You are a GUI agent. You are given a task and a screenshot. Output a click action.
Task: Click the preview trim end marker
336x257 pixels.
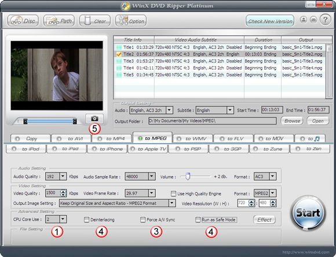75,122
